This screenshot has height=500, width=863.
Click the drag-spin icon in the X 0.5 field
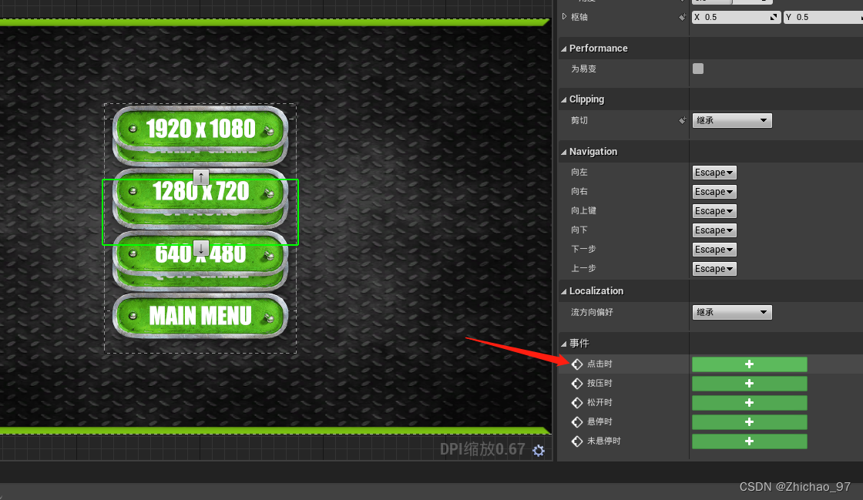pyautogui.click(x=774, y=17)
